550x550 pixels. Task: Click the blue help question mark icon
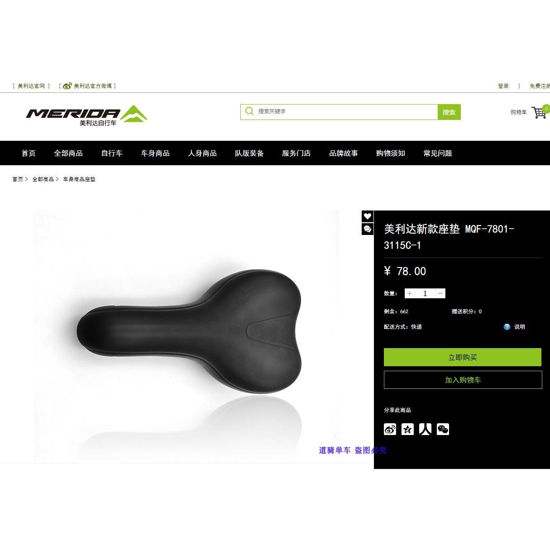pyautogui.click(x=507, y=327)
